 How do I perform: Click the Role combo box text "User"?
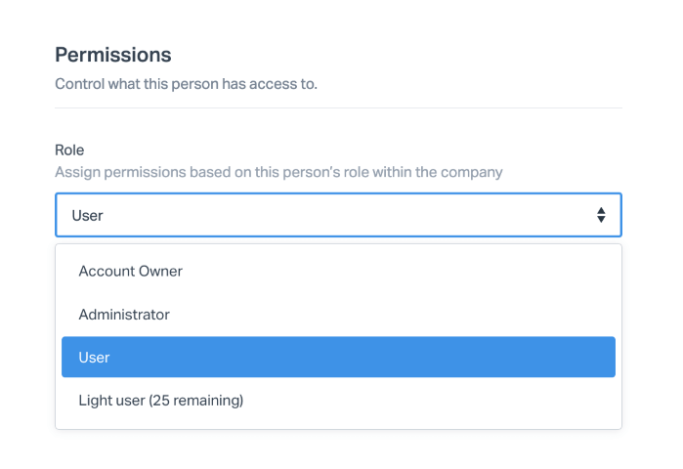coord(88,215)
